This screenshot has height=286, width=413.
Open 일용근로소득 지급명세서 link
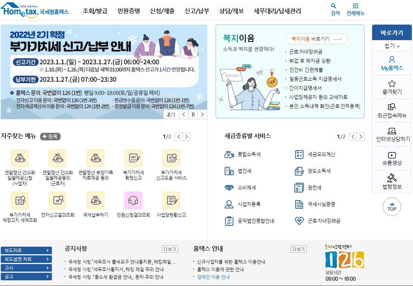(x=315, y=79)
